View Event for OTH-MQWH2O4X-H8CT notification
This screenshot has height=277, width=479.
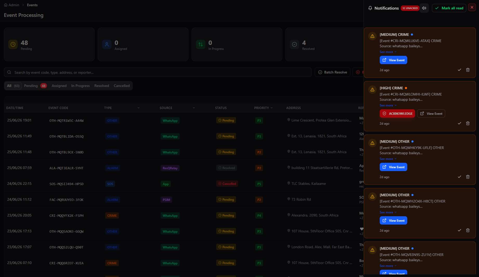pyautogui.click(x=393, y=220)
